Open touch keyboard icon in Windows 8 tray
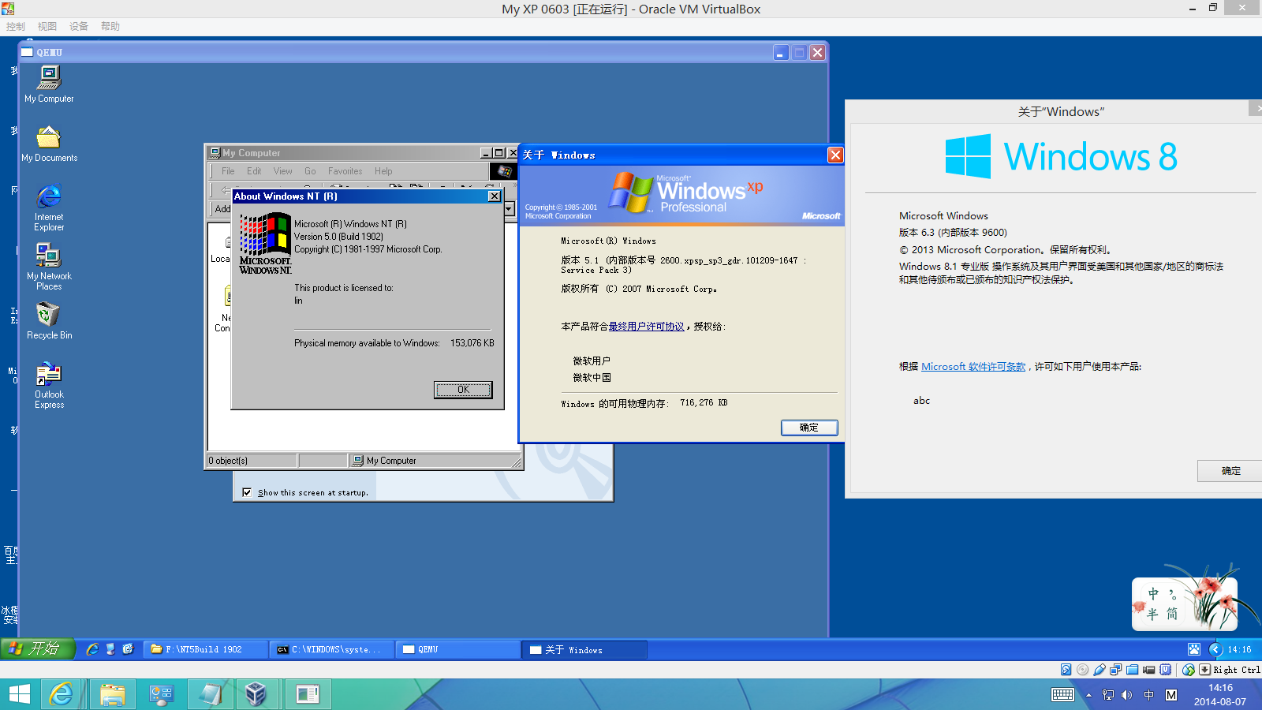The image size is (1262, 710). (x=1062, y=695)
